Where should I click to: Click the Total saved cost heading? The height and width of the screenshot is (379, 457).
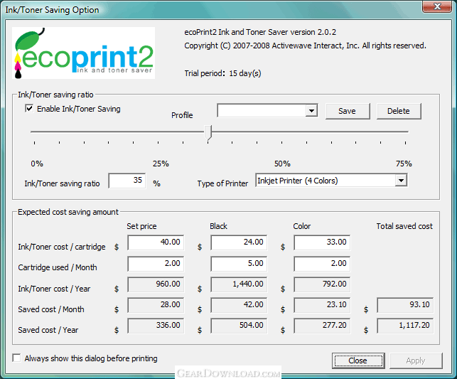point(404,226)
